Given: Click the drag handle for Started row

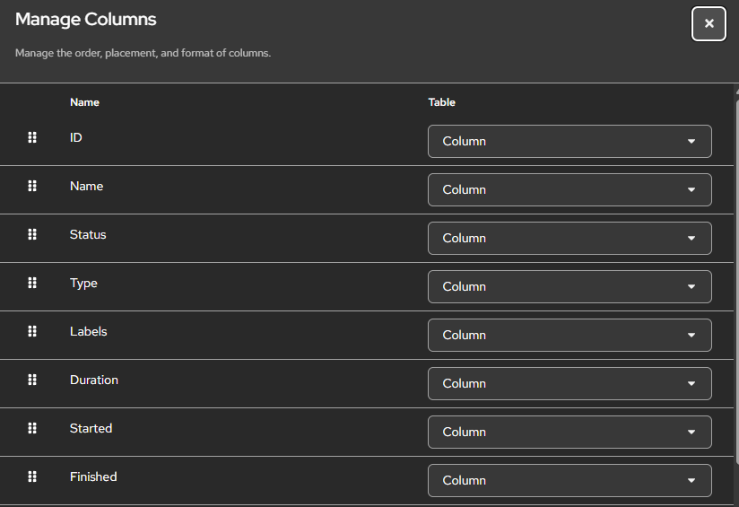Looking at the screenshot, I should 32,428.
